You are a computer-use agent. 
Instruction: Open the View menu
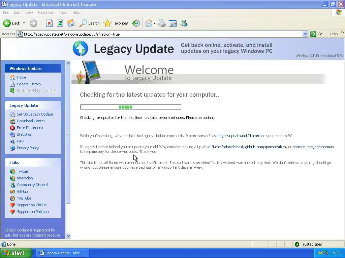29,12
